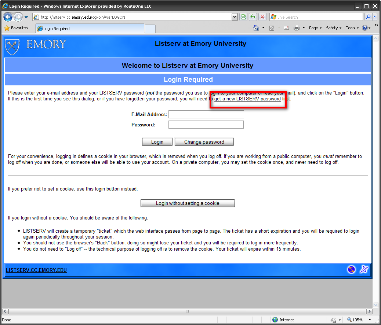This screenshot has width=381, height=325.
Task: Click the vertical scrollbar up arrow
Action: coord(375,38)
